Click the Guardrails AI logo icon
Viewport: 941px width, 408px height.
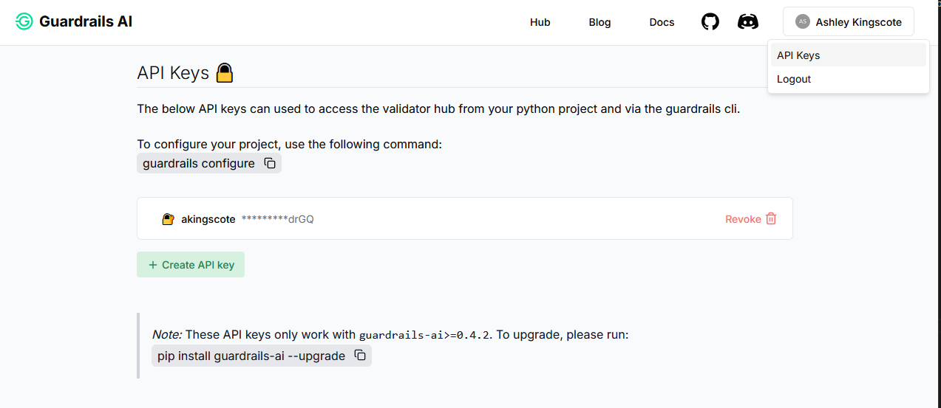24,22
